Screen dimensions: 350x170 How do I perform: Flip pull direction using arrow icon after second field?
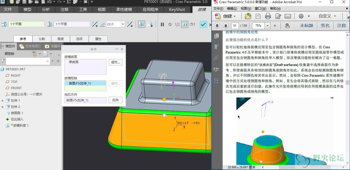point(95,24)
